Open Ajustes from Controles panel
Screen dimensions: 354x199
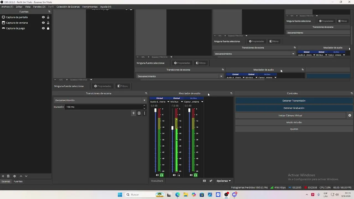coord(294,129)
